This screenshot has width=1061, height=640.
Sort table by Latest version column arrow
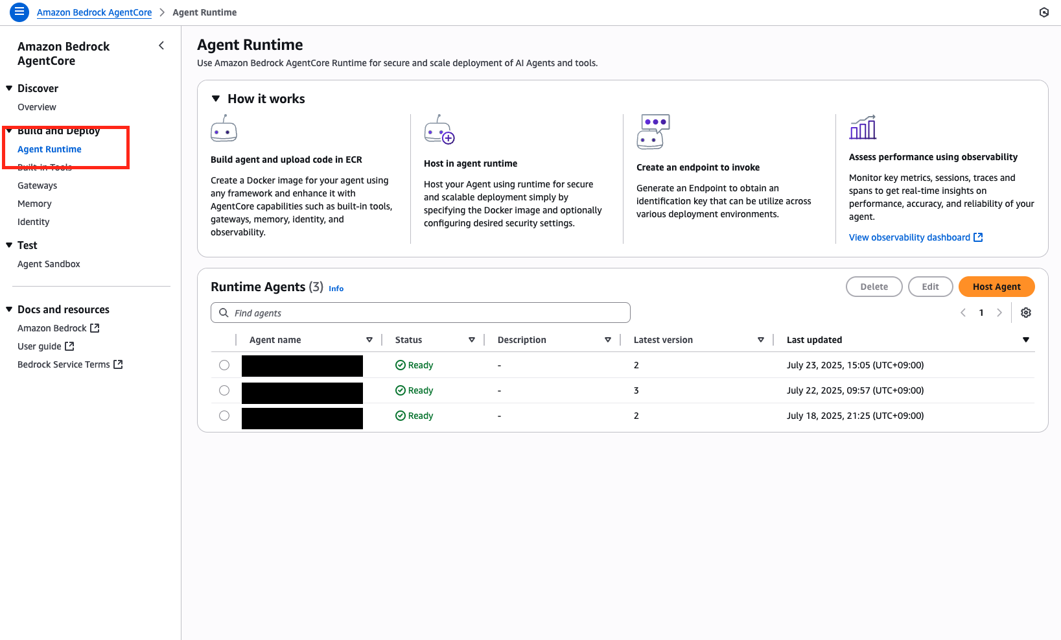(761, 340)
